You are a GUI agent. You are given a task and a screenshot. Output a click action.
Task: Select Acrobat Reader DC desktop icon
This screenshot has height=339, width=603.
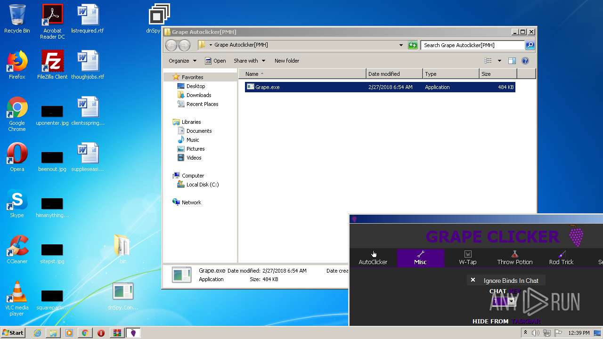[52, 22]
